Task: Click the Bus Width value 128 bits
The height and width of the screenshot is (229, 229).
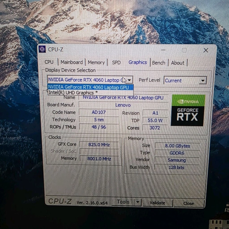Action: tap(176, 167)
